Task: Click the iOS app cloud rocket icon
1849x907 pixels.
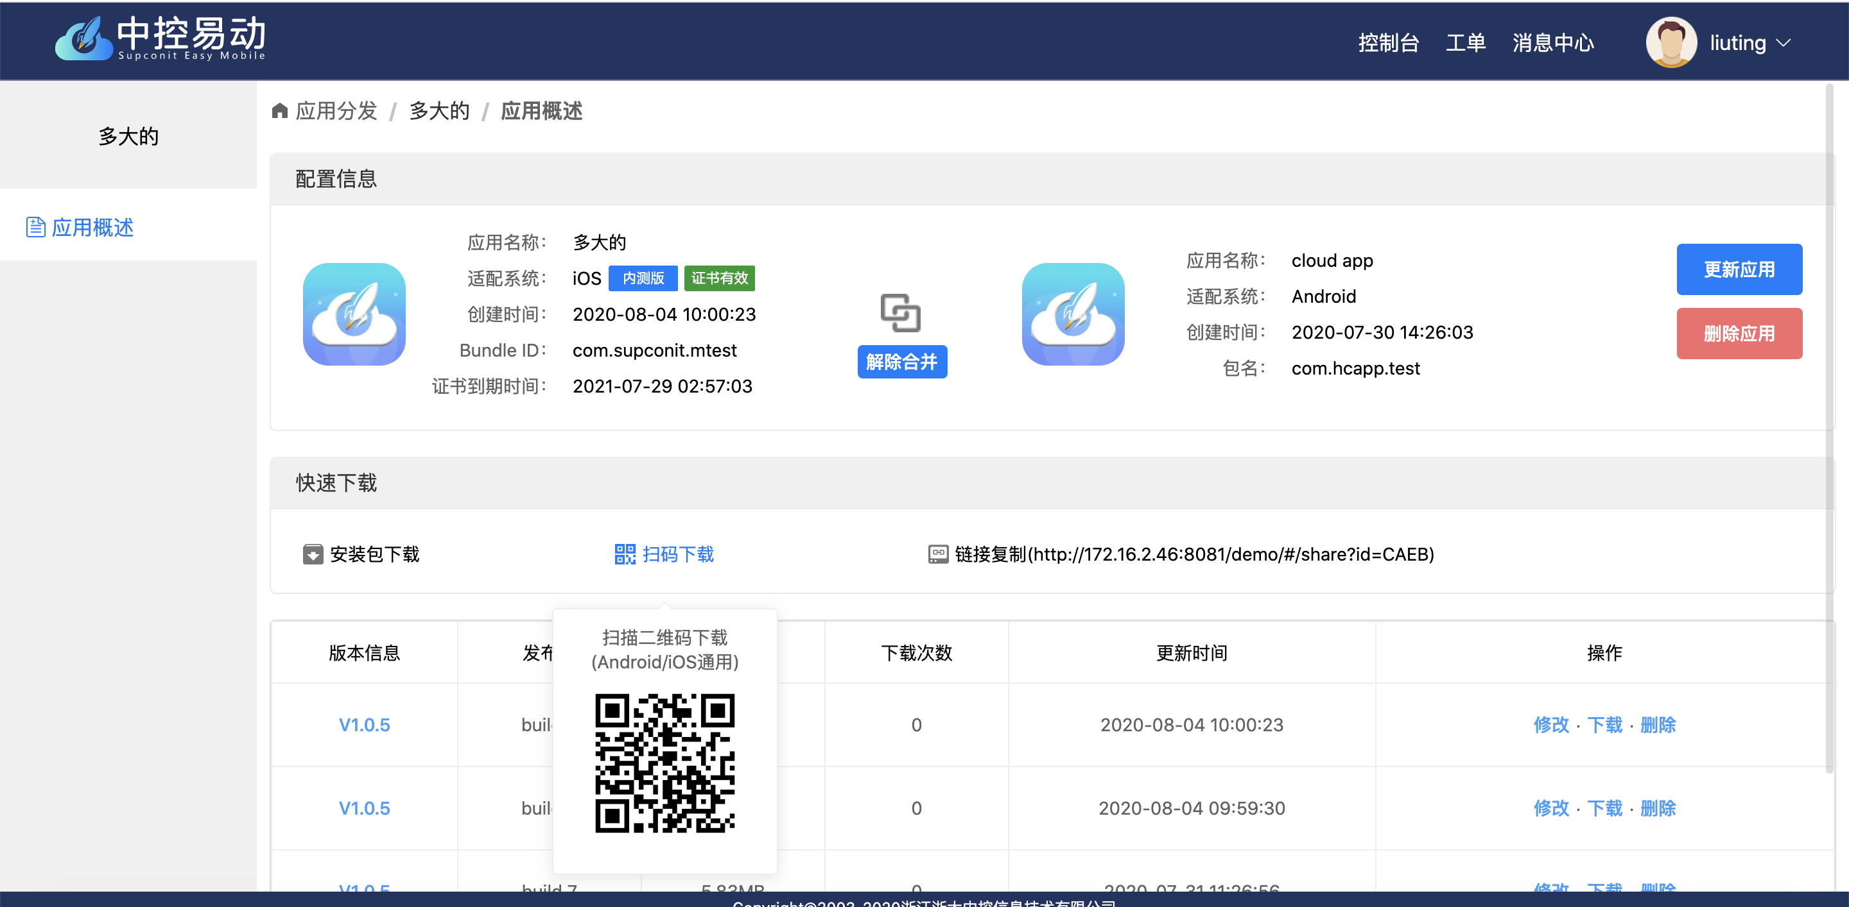Action: (x=354, y=314)
